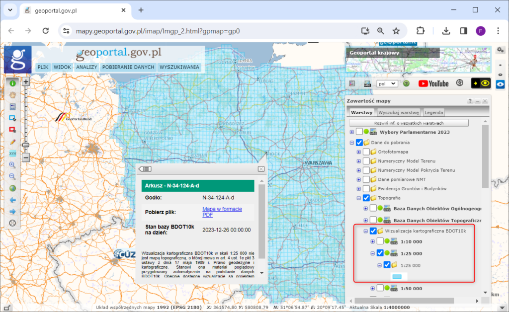Switch to the Legenda tab
The image size is (509, 312).
pyautogui.click(x=433, y=112)
